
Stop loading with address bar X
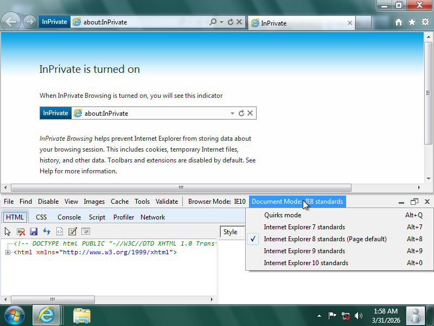click(x=239, y=22)
